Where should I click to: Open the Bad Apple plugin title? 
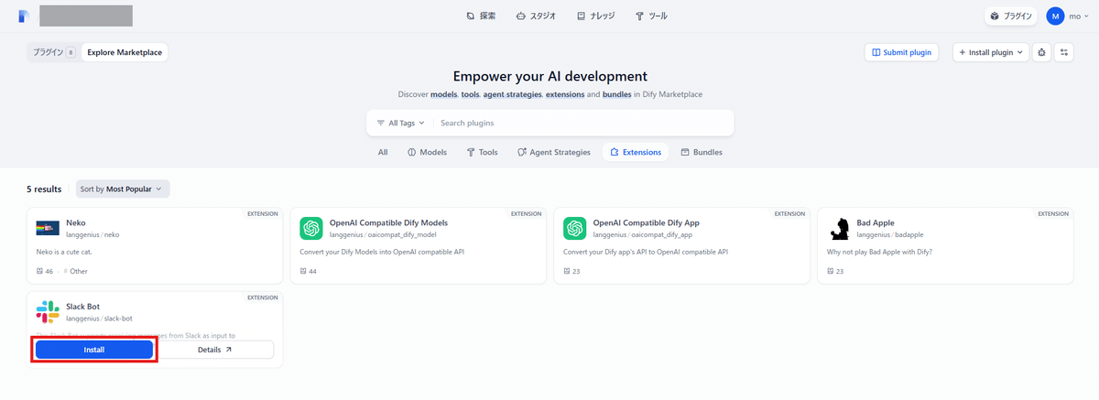coord(876,222)
